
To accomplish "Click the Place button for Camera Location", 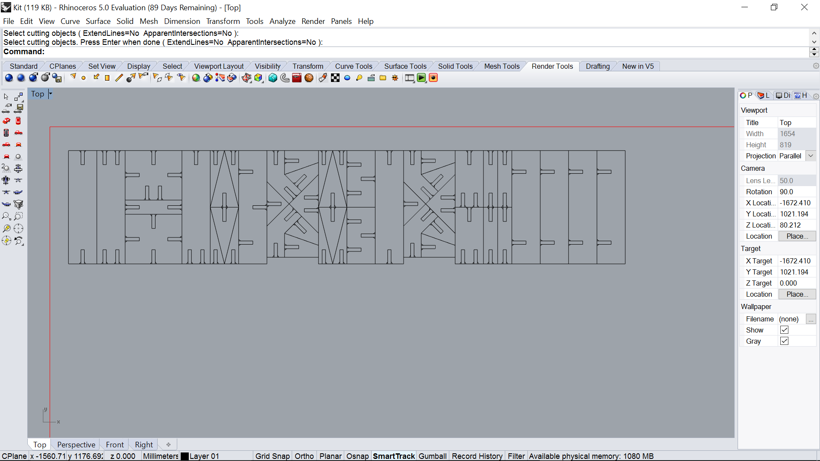I will point(797,236).
